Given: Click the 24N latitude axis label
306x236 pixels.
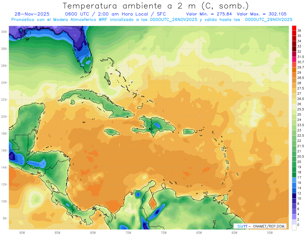Looking at the screenshot, I should tap(4, 83).
